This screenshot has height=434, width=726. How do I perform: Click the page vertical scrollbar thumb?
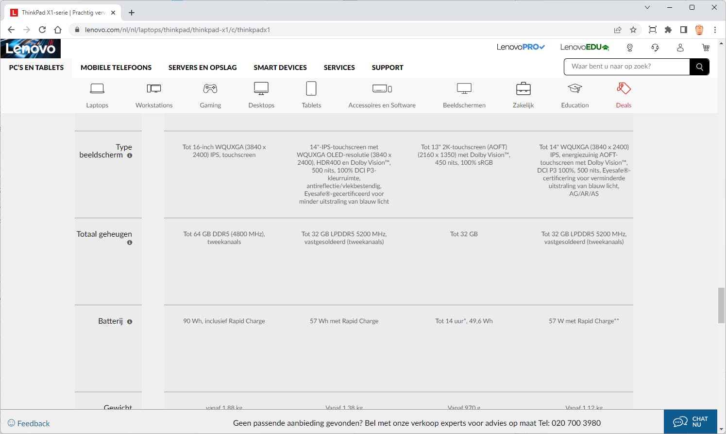(721, 305)
